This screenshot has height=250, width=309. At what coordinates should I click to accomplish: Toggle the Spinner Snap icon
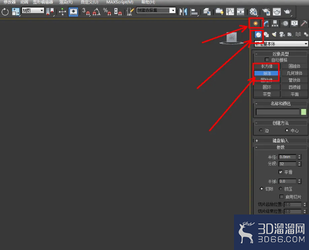(x=118, y=11)
